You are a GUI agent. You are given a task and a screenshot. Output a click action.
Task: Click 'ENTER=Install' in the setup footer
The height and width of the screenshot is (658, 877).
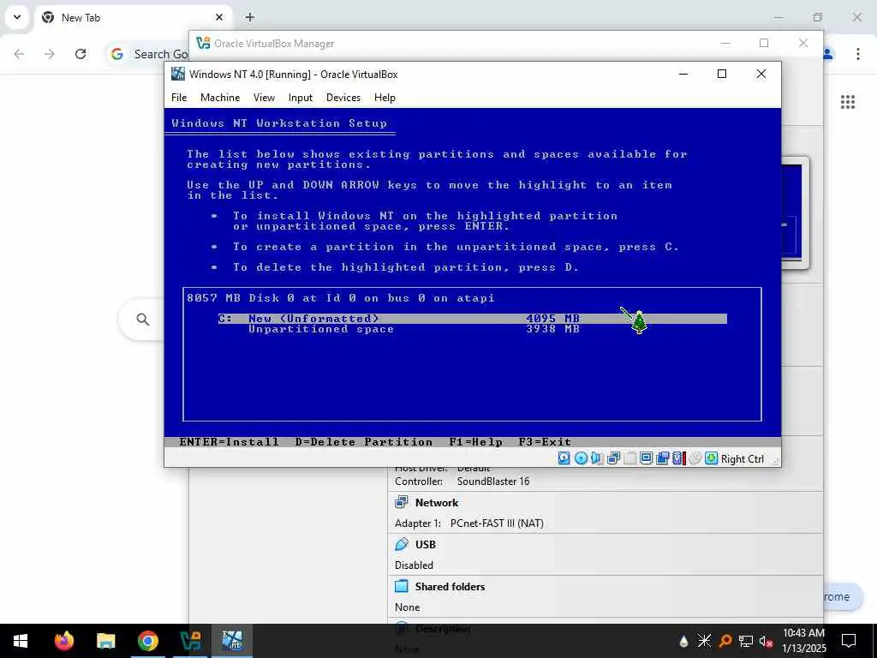(x=229, y=442)
